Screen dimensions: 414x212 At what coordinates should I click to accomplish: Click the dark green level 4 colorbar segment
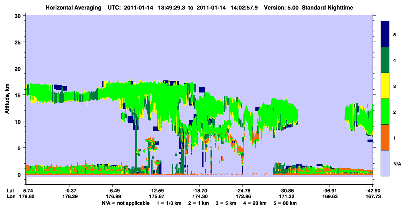(385, 60)
